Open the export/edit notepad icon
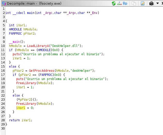 click(143, 3)
